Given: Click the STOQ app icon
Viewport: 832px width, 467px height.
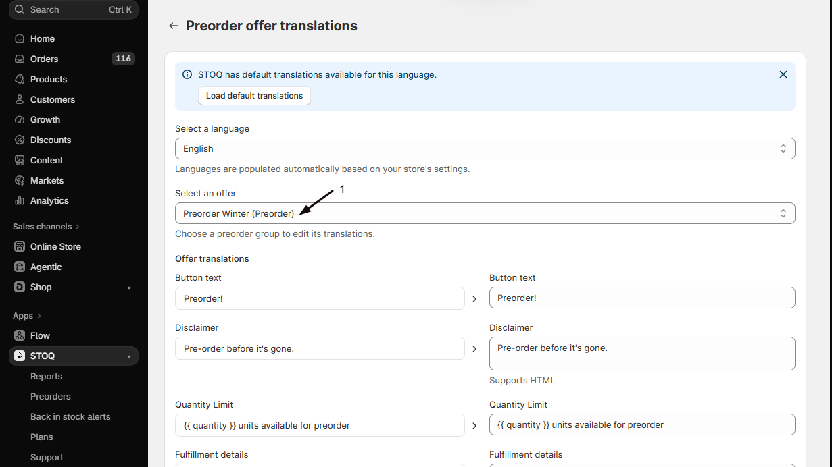Looking at the screenshot, I should 20,356.
